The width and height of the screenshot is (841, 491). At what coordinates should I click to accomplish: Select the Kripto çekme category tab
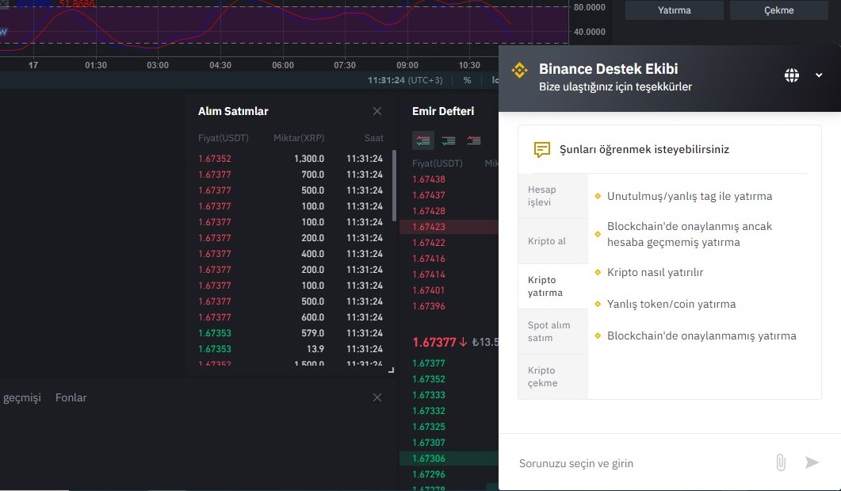[553, 376]
